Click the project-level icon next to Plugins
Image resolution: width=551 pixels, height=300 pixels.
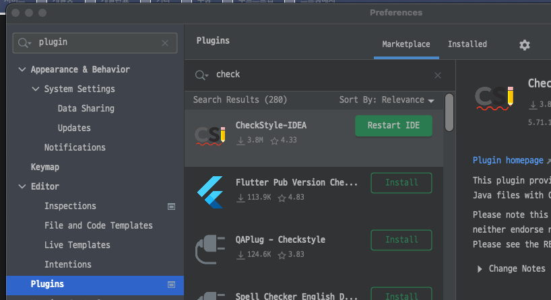point(171,285)
